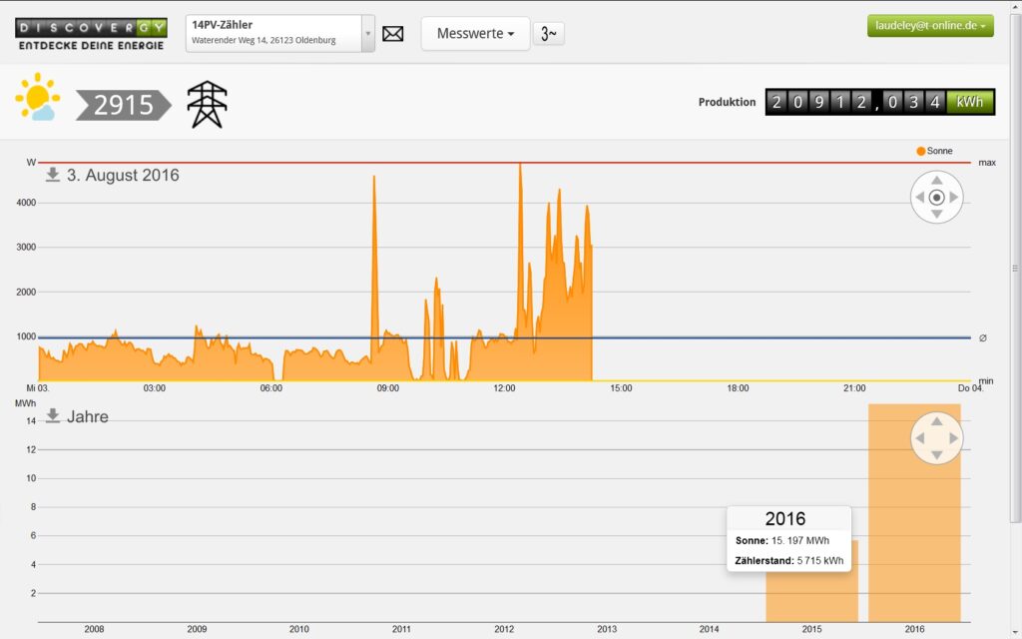Click the Discovergy logo

pos(91,34)
